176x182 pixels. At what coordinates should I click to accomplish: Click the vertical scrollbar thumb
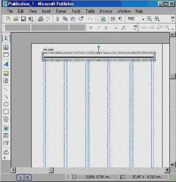point(173,77)
